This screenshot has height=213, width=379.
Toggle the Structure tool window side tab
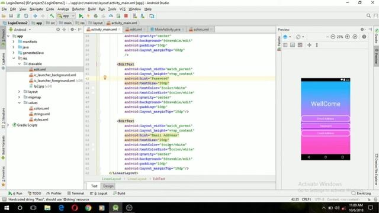(x=3, y=118)
